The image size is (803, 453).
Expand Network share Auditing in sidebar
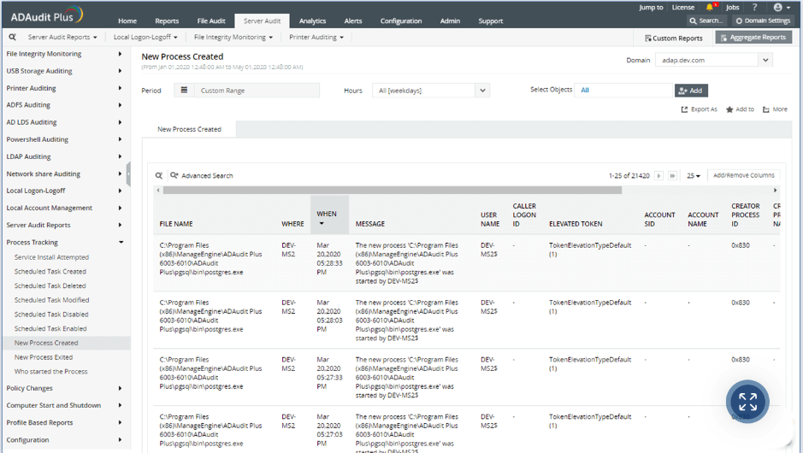click(64, 174)
